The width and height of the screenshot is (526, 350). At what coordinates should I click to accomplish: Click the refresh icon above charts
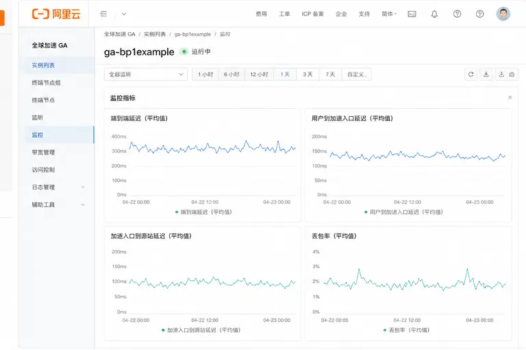[471, 75]
